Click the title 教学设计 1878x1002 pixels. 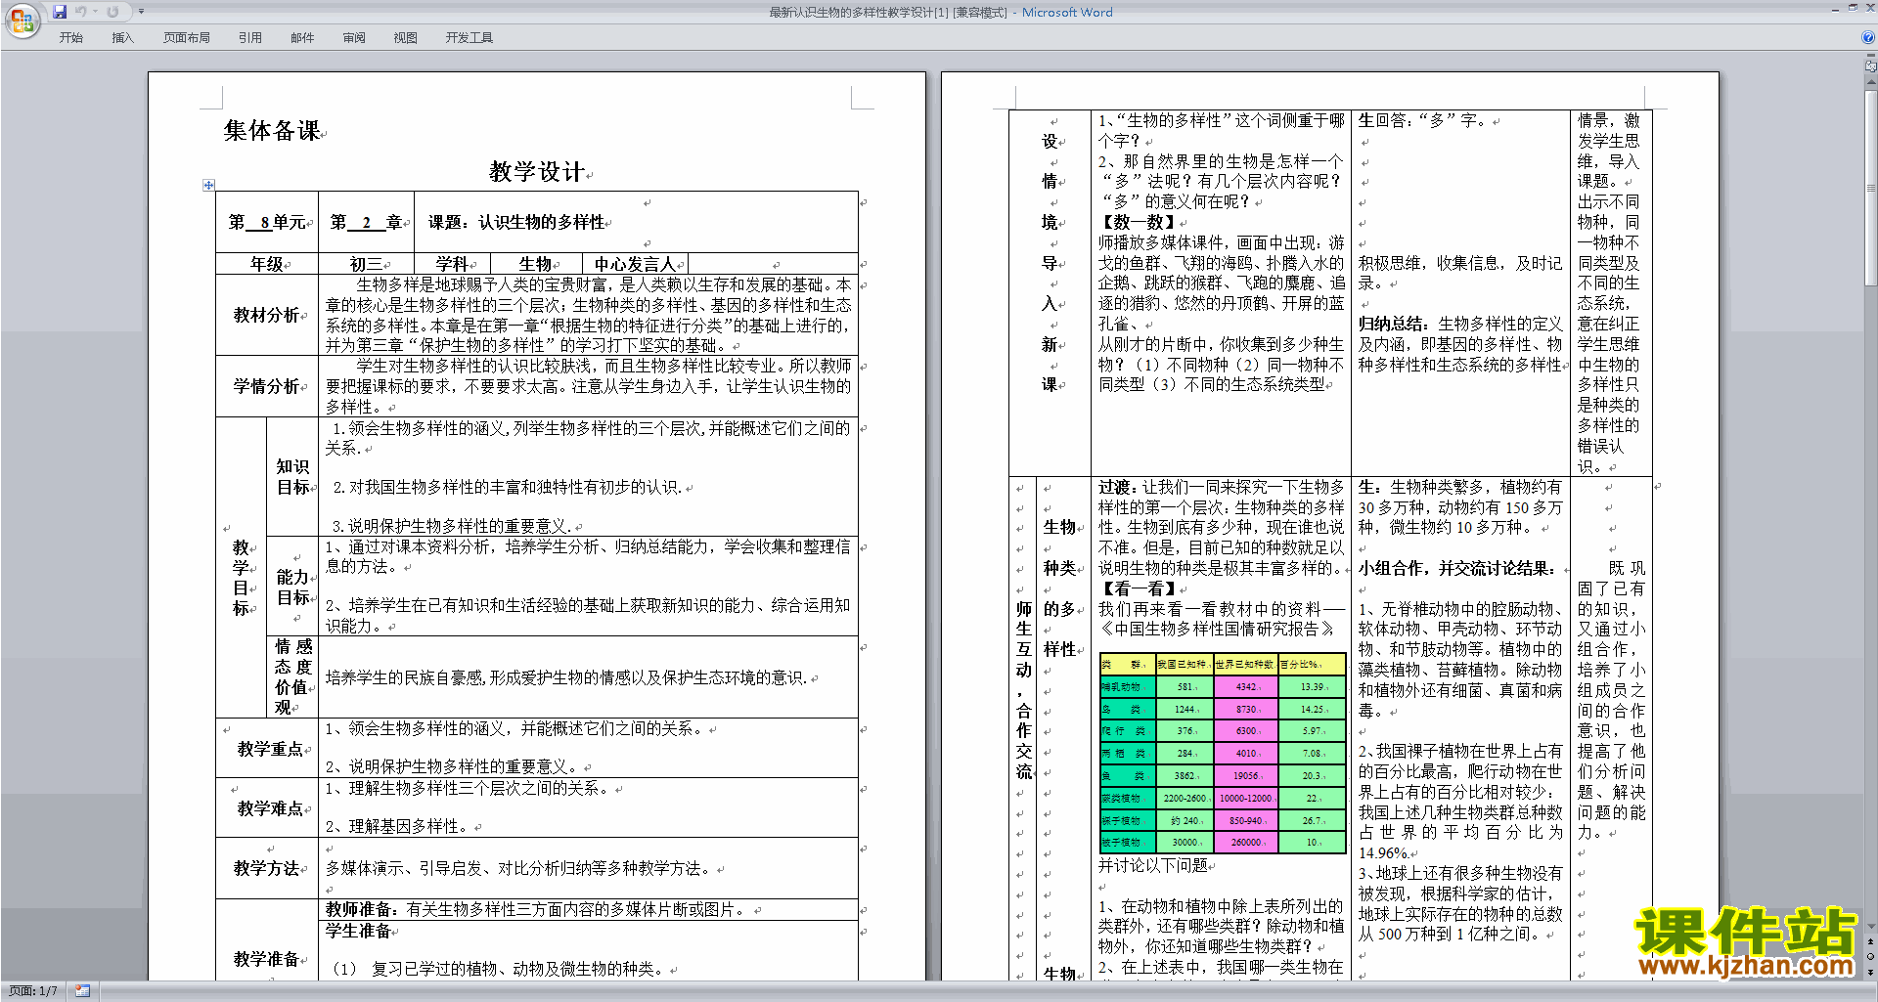point(537,172)
